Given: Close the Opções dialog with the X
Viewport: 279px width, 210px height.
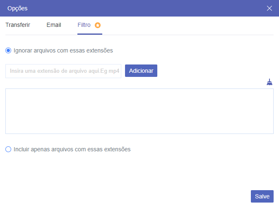Looking at the screenshot, I should pyautogui.click(x=269, y=8).
